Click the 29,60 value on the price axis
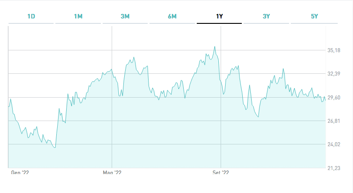 coord(334,97)
